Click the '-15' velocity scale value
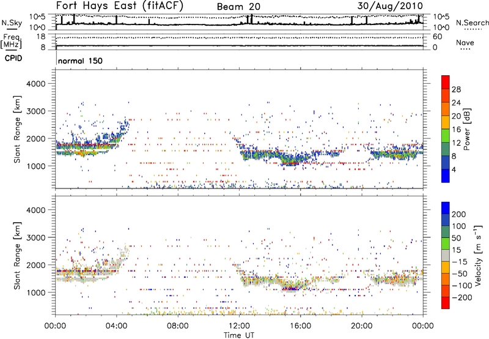The height and width of the screenshot is (339, 489). [459, 262]
